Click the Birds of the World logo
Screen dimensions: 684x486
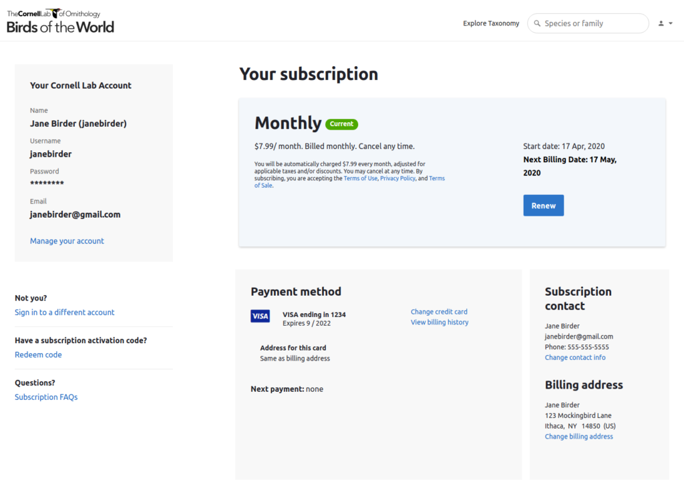tap(60, 21)
